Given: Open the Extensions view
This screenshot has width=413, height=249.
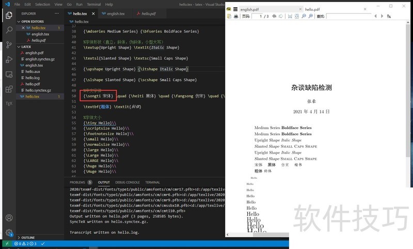Looking at the screenshot, I should click(9, 89).
